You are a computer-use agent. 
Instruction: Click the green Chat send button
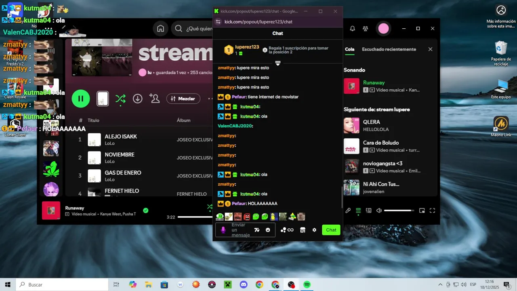click(x=331, y=230)
